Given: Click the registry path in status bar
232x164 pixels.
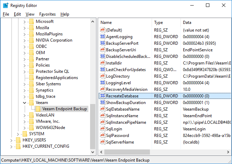Looking at the screenshot, I should tap(75, 160).
